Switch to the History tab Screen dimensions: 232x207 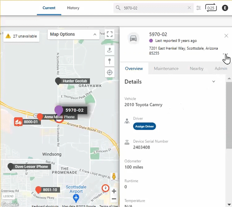point(73,8)
